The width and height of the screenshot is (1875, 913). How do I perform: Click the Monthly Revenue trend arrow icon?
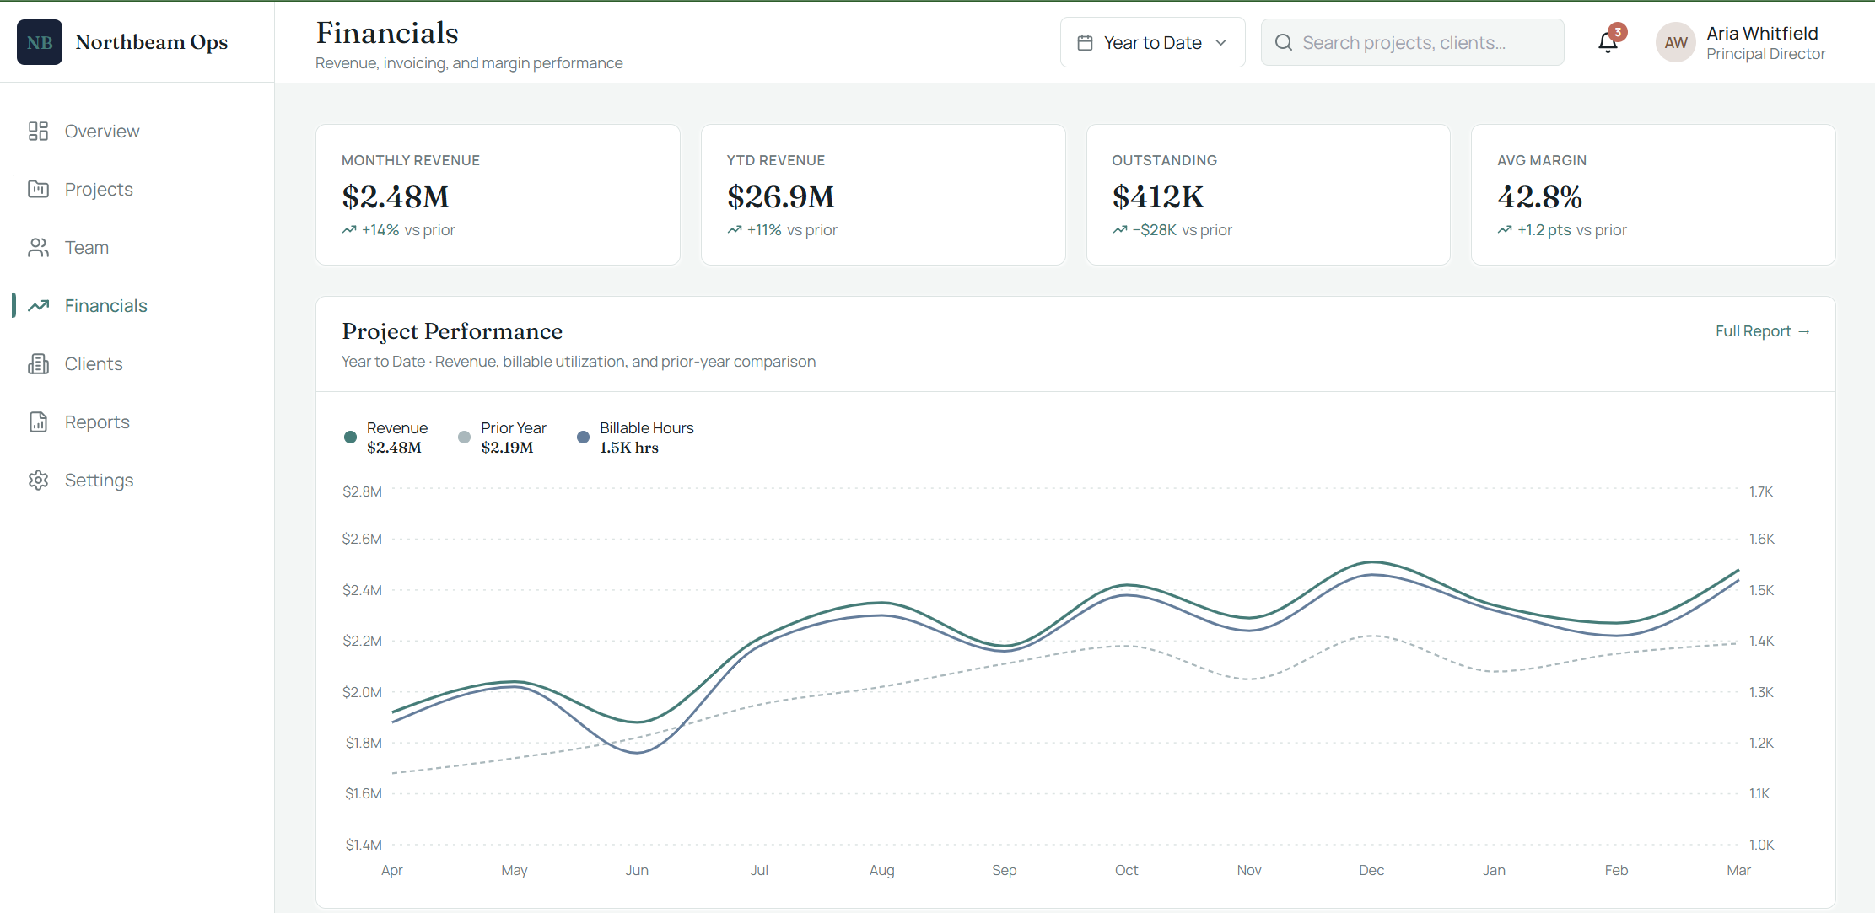pos(349,229)
